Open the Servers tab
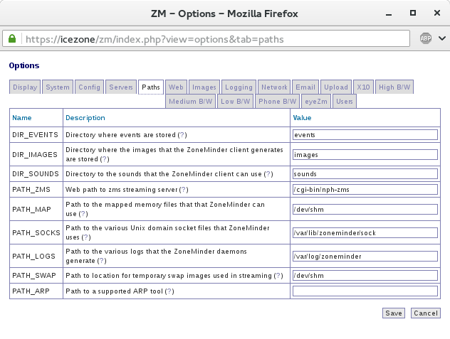The width and height of the screenshot is (450, 339). pos(121,87)
